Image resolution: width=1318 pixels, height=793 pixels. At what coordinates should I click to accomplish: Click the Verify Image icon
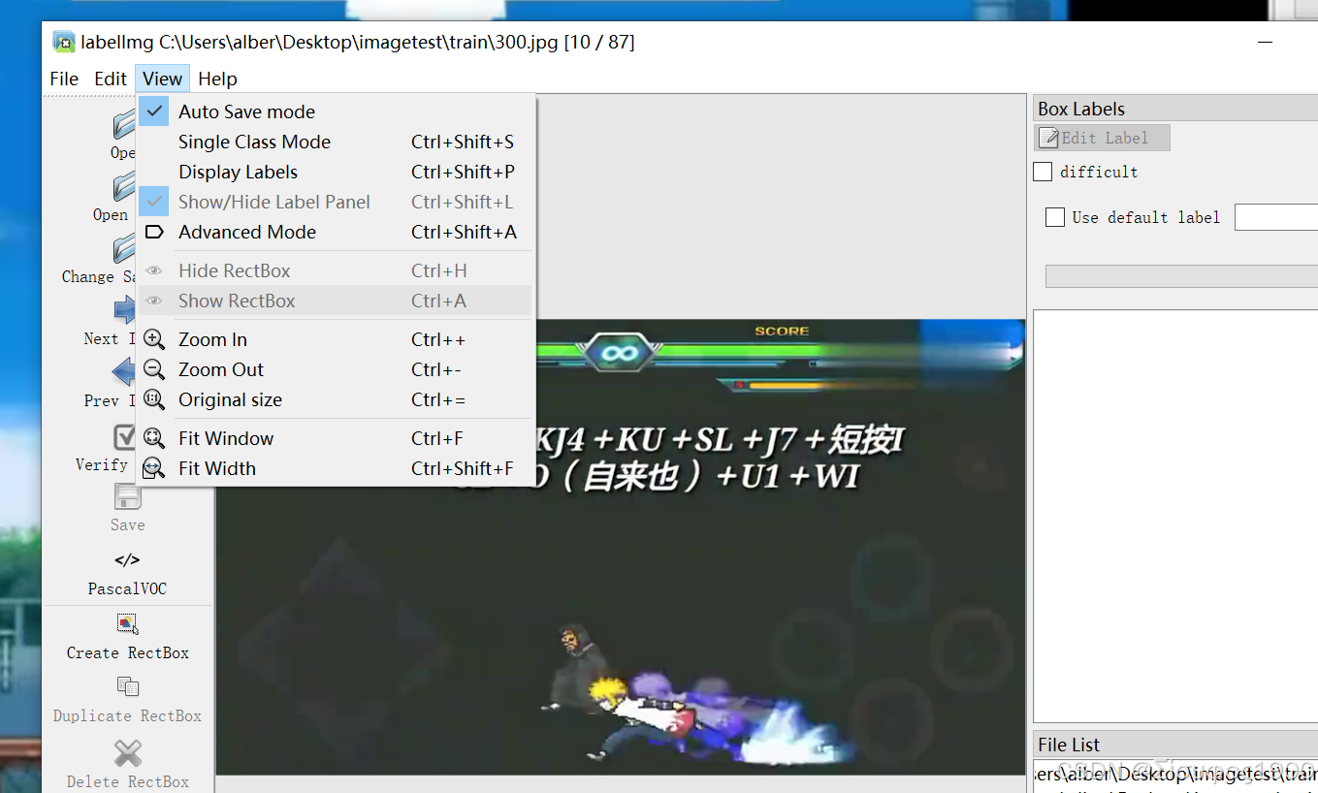click(125, 436)
